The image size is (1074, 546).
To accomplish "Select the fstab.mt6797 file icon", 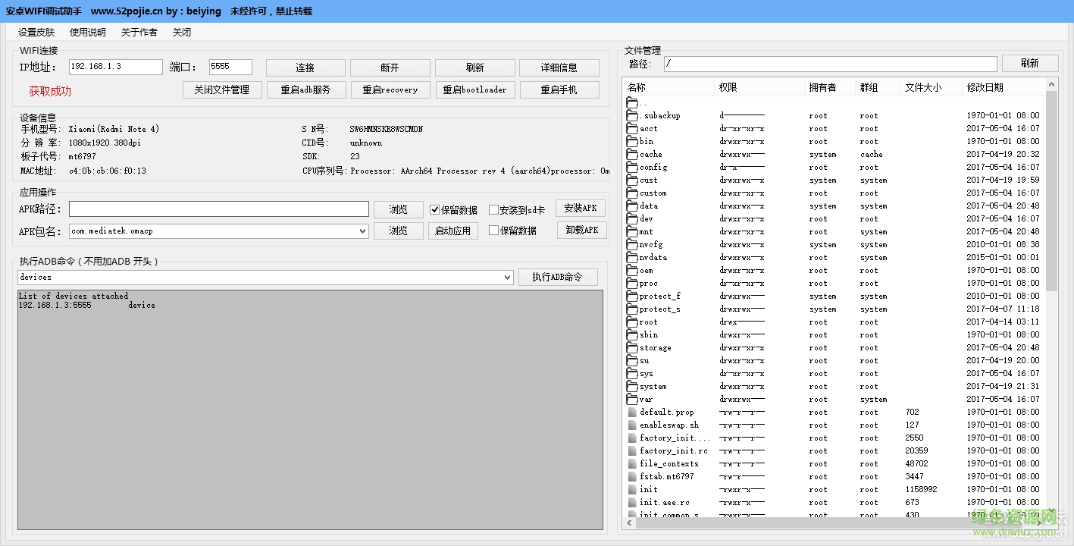I will (x=632, y=476).
